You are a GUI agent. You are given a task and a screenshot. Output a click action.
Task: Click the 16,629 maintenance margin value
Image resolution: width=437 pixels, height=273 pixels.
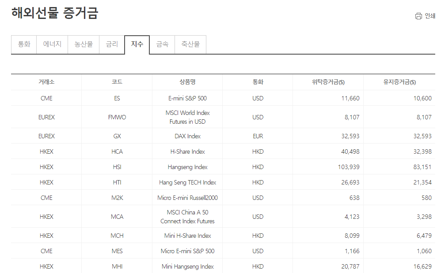(422, 266)
